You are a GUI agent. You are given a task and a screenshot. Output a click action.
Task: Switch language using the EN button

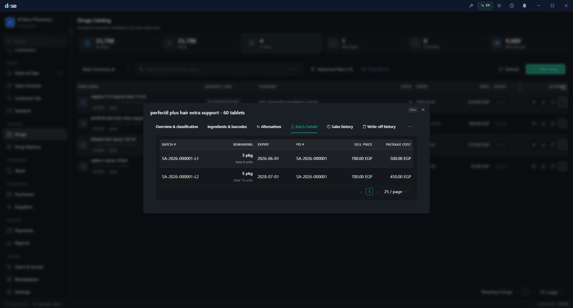click(485, 6)
